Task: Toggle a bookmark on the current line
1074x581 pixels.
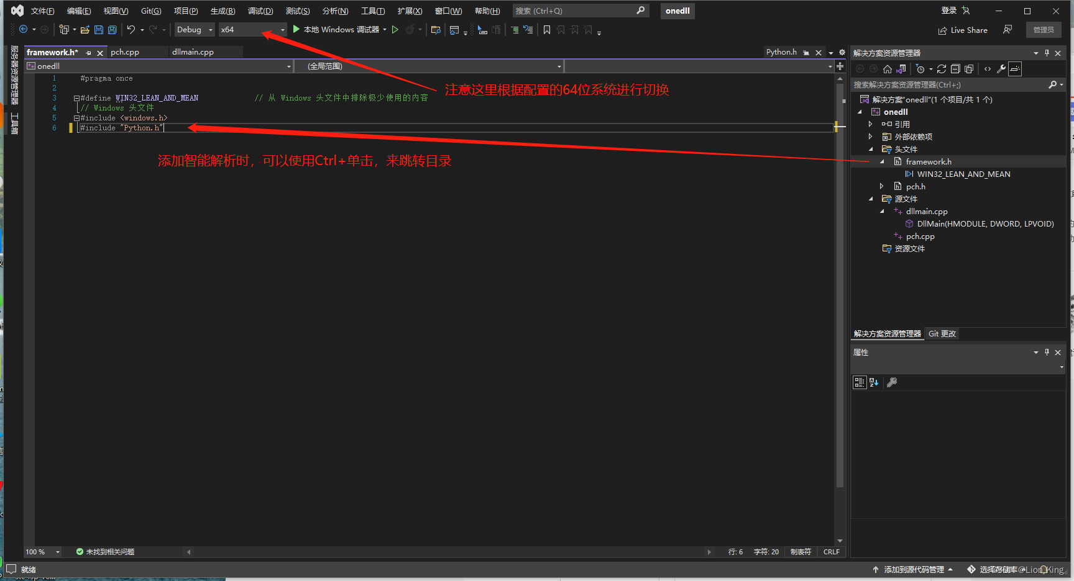Action: [546, 29]
